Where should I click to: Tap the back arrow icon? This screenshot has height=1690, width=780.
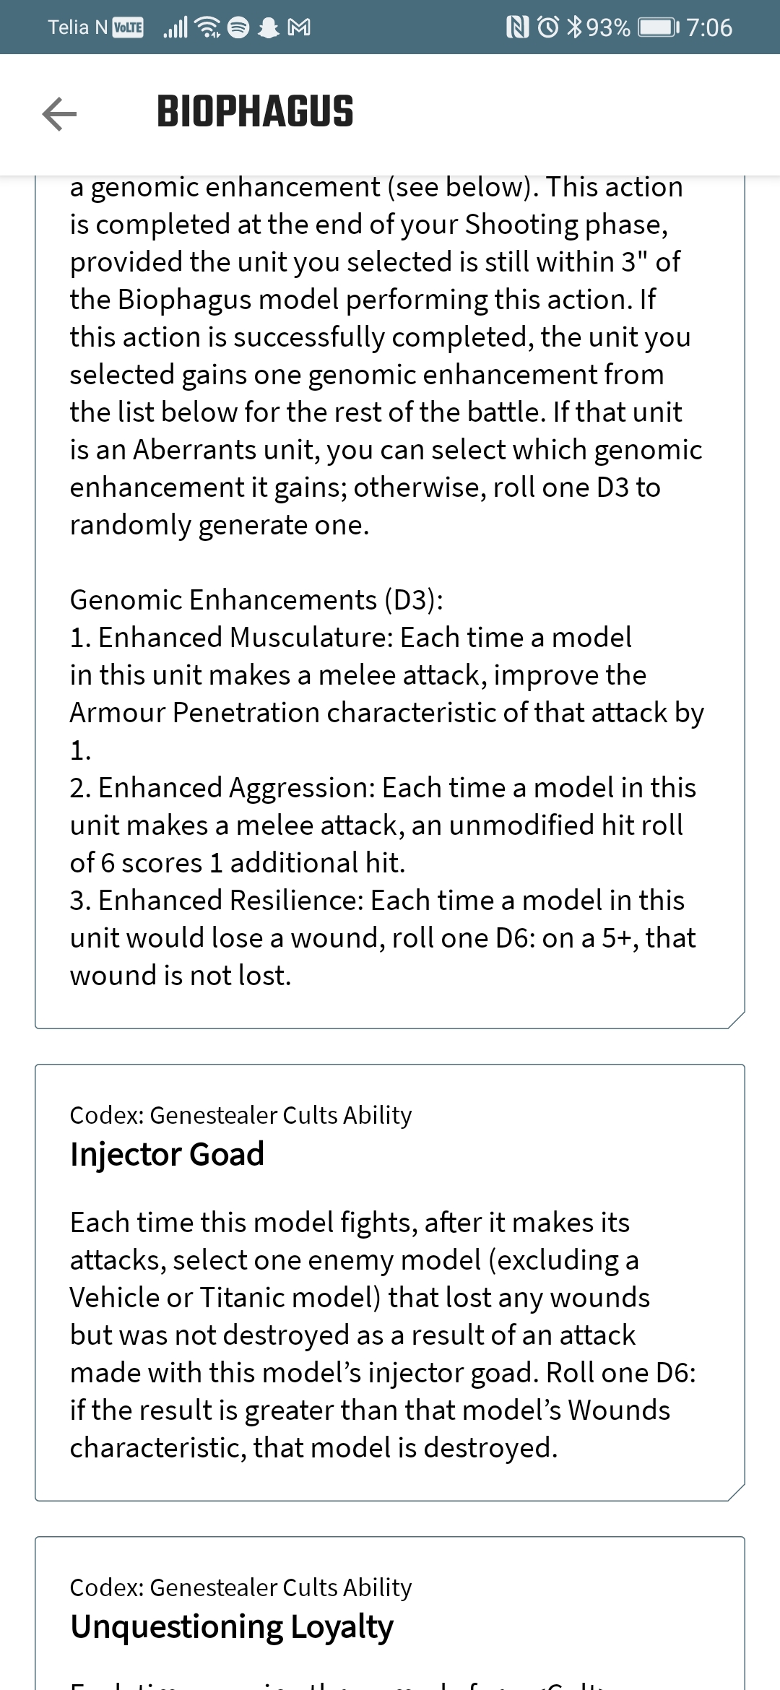tap(59, 113)
